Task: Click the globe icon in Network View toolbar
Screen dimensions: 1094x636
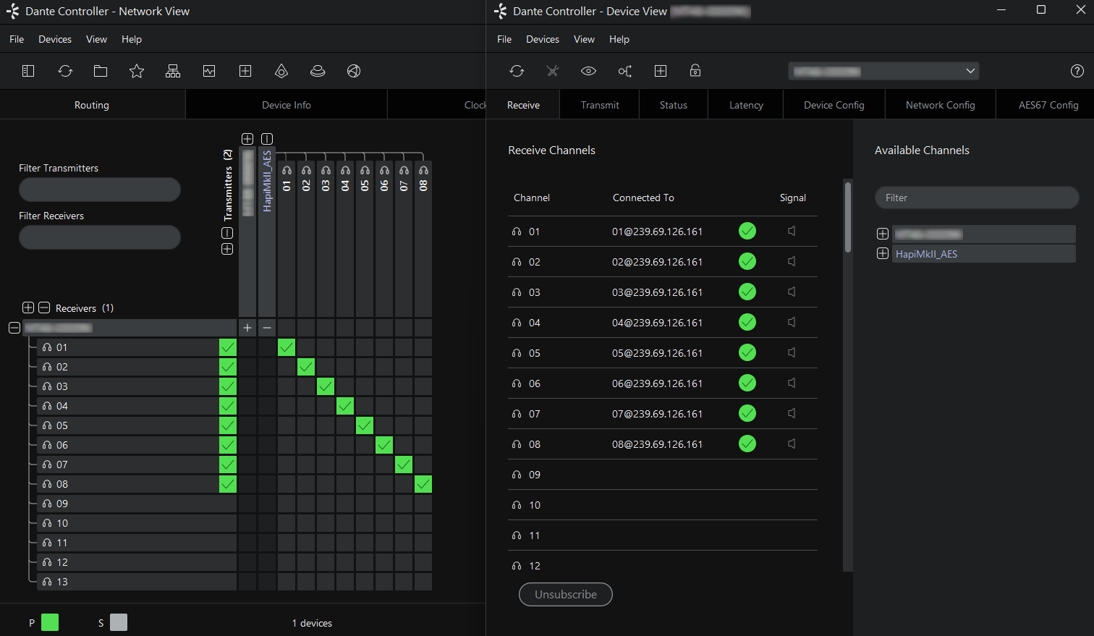Action: [x=354, y=71]
